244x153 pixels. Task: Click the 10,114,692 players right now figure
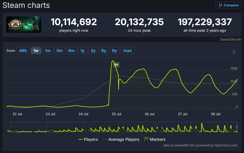[74, 22]
